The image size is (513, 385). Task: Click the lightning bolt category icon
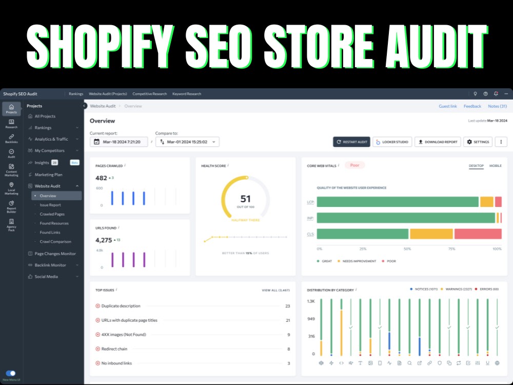click(331, 363)
